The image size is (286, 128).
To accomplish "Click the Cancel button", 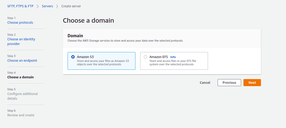I will click(x=205, y=82).
